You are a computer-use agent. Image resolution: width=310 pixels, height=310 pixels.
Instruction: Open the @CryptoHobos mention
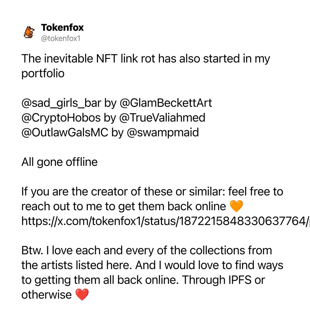point(61,118)
